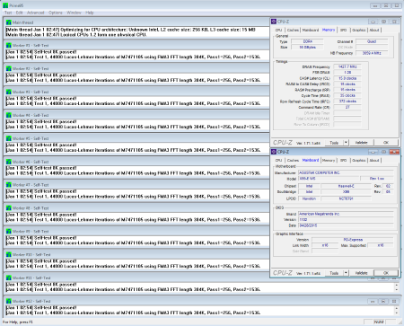Switch to Memory tab in lower CPU-Z window
The image size is (404, 326).
[329, 161]
